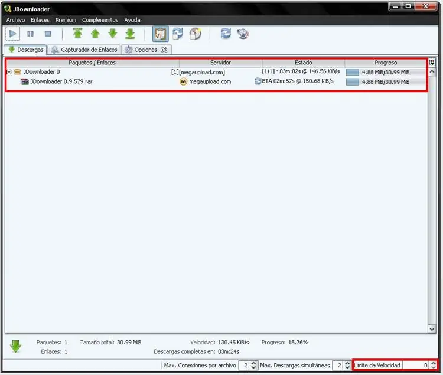Maximize the JDownloader window
The image size is (443, 375).
pos(408,6)
